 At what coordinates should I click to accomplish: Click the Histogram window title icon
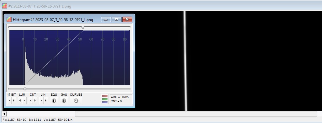[9, 19]
